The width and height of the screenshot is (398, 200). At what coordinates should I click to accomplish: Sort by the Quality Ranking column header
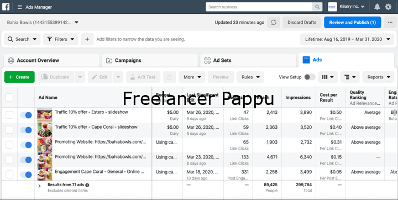click(x=358, y=94)
